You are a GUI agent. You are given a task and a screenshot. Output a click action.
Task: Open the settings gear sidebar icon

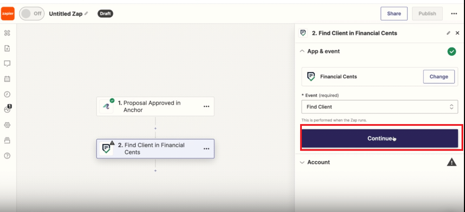7,125
